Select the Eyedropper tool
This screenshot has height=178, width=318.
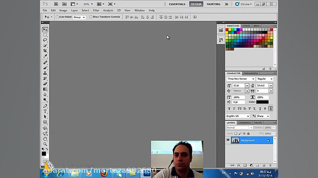tap(45, 56)
